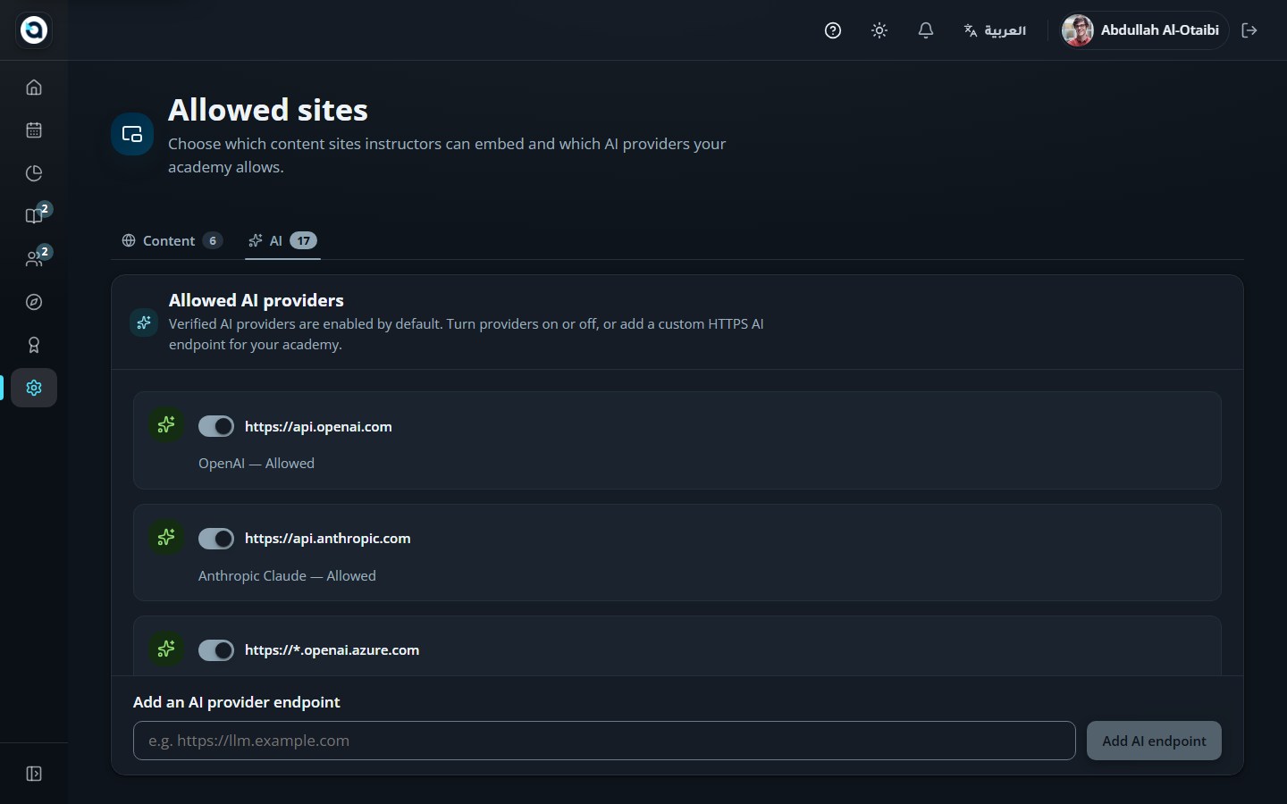Open the users group sidebar icon

click(34, 259)
